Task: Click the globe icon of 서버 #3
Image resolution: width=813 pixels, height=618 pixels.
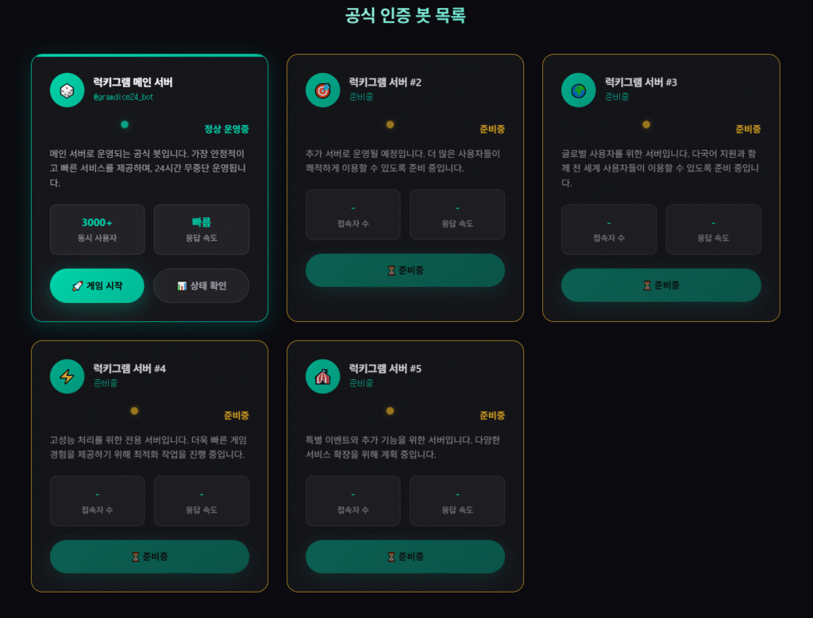Action: click(578, 90)
